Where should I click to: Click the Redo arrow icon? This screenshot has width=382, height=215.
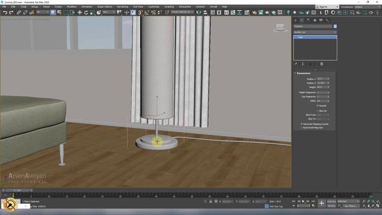11,12
